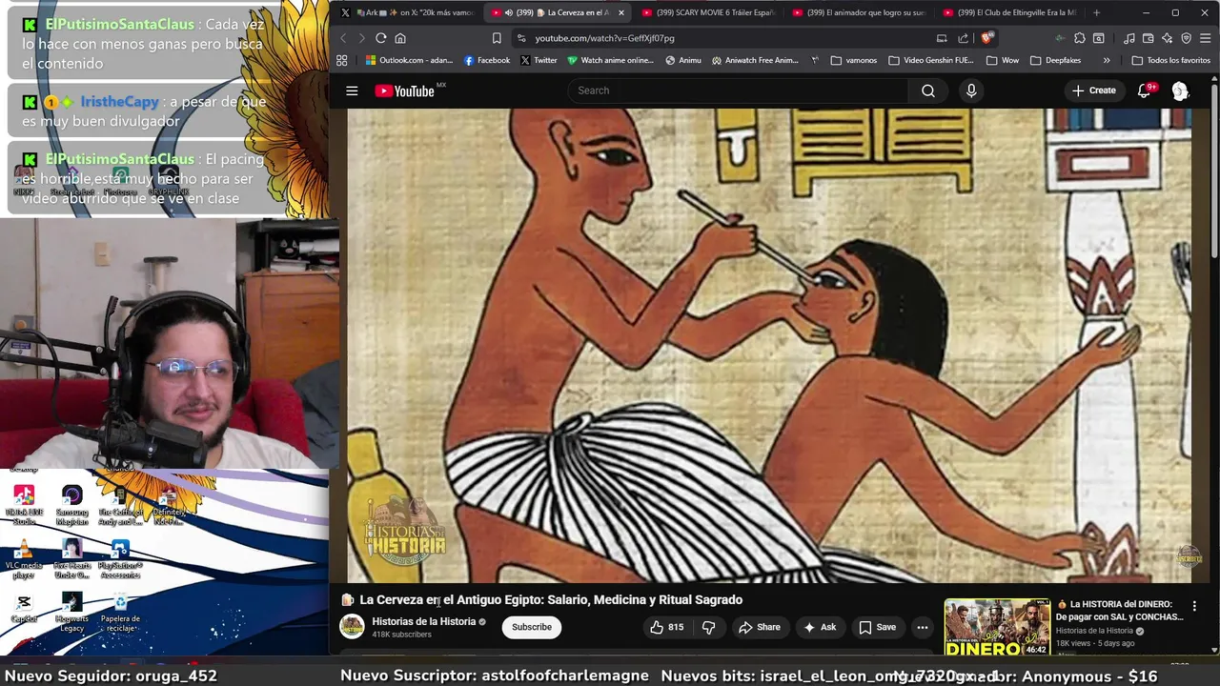
Task: Open VLC media player desktop shortcut
Action: 24,560
